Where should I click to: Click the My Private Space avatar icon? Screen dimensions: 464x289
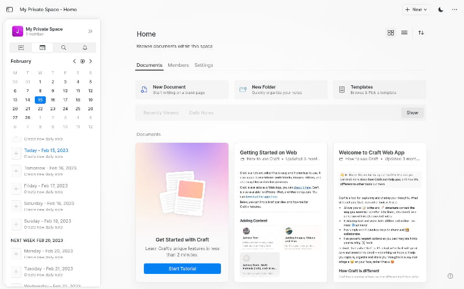(x=17, y=31)
